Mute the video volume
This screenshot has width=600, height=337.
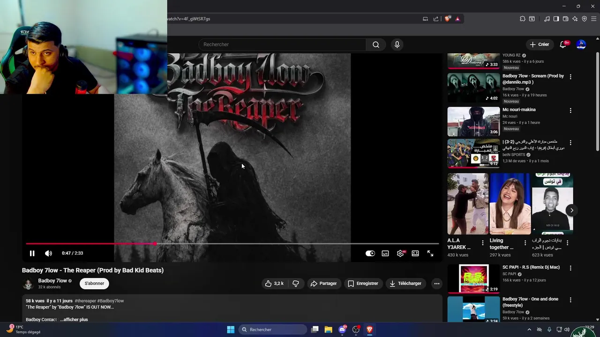(48, 253)
